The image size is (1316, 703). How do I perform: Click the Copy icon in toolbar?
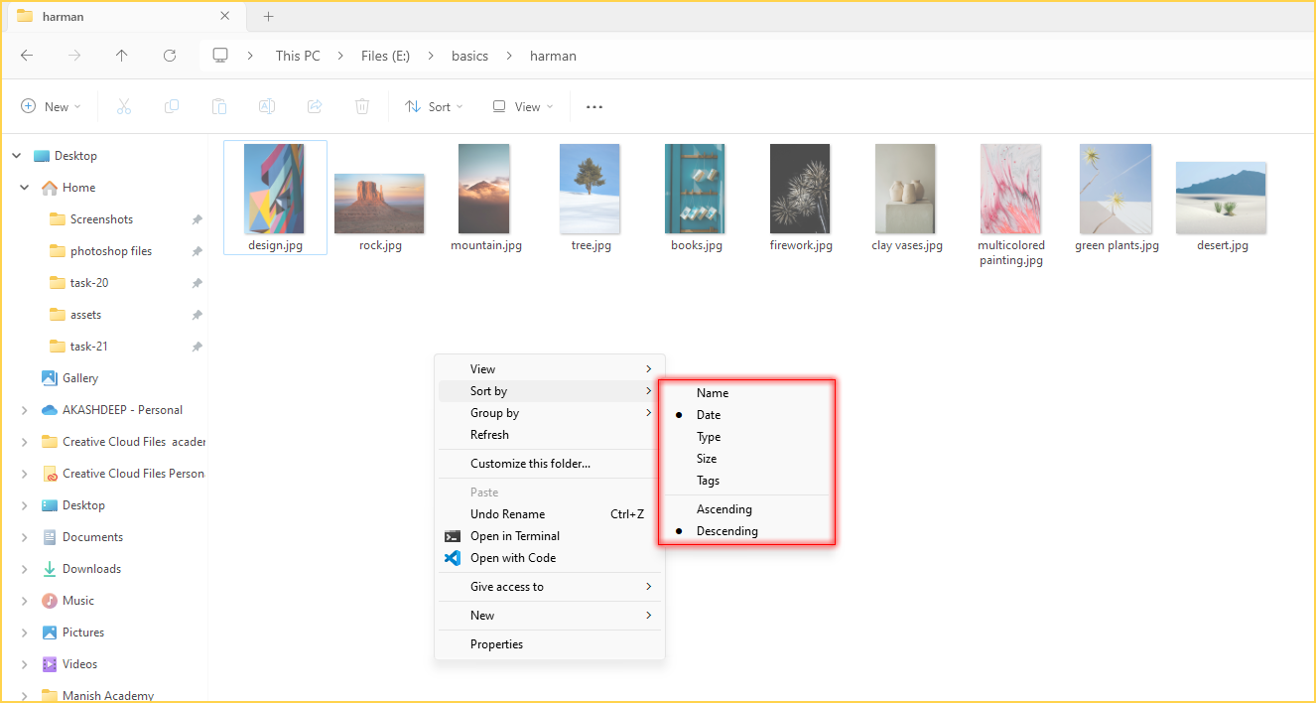click(172, 107)
